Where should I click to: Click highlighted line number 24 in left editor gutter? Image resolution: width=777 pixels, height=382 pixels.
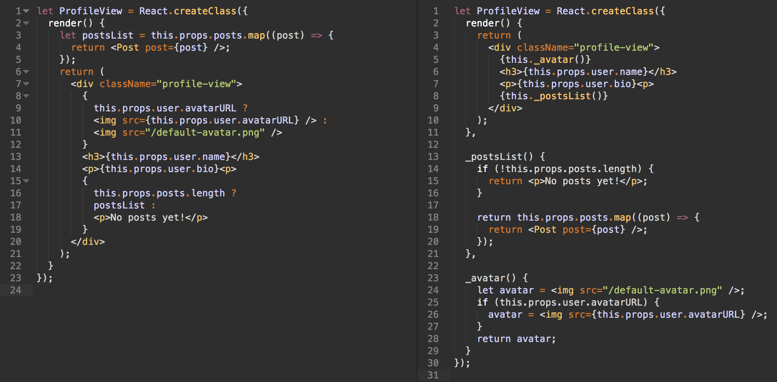[16, 290]
